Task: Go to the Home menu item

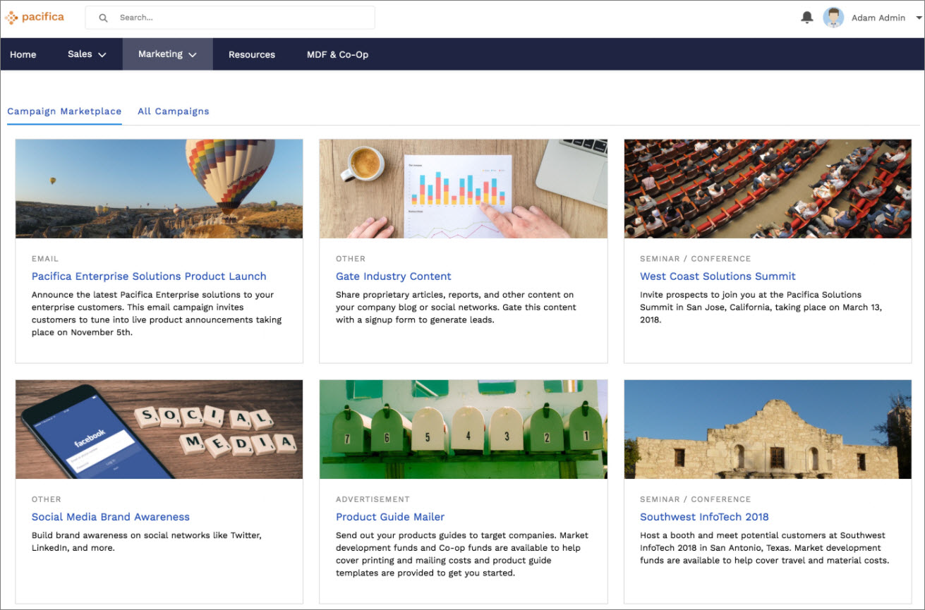Action: [23, 54]
